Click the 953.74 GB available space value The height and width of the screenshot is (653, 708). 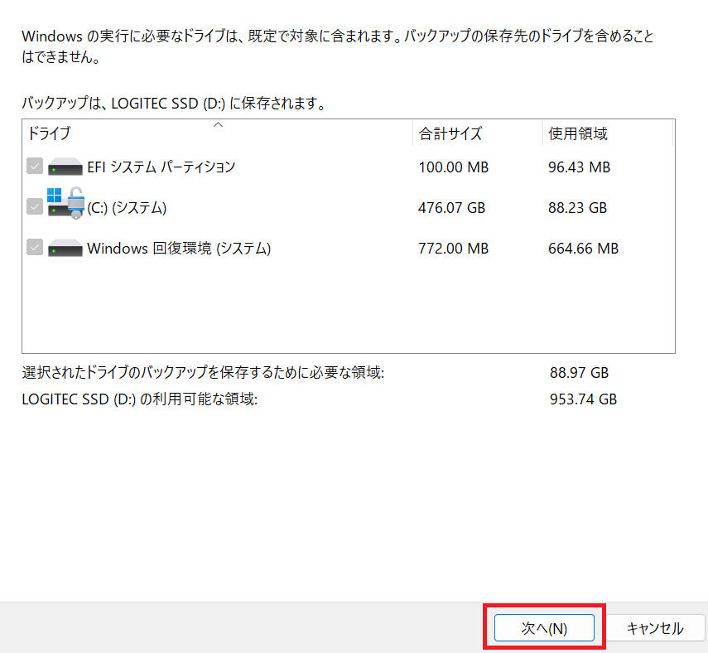583,399
